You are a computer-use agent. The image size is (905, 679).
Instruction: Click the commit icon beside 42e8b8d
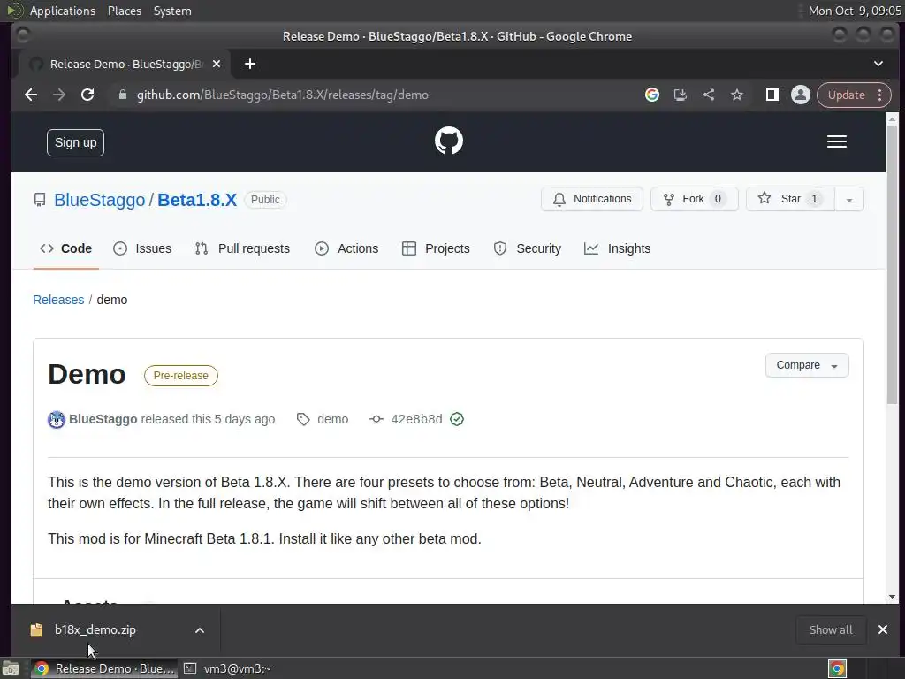(x=376, y=419)
